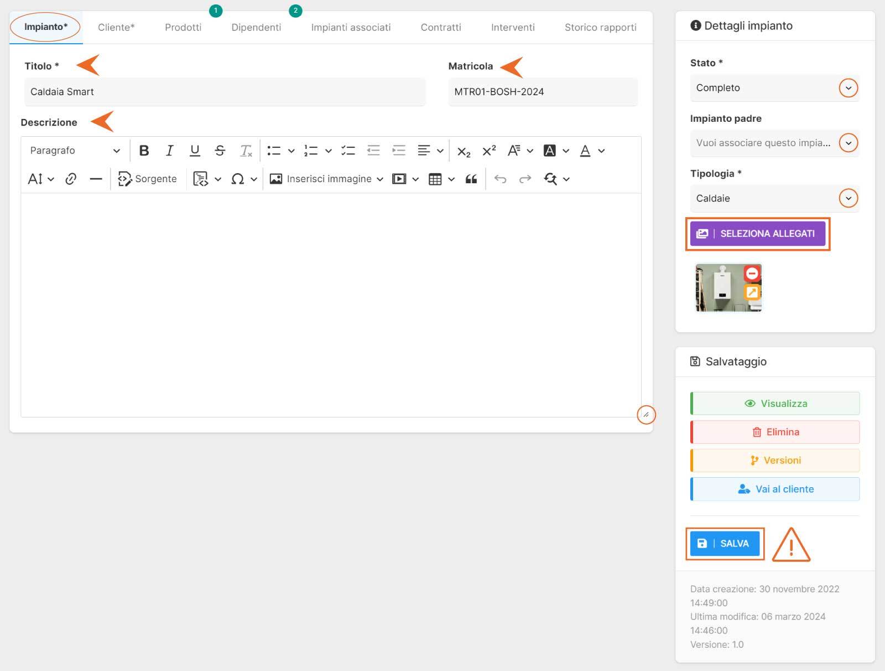The height and width of the screenshot is (671, 885).
Task: Click the SALVA button
Action: coord(724,544)
